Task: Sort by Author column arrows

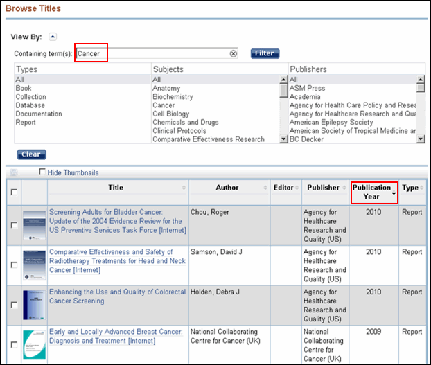Action: point(265,188)
